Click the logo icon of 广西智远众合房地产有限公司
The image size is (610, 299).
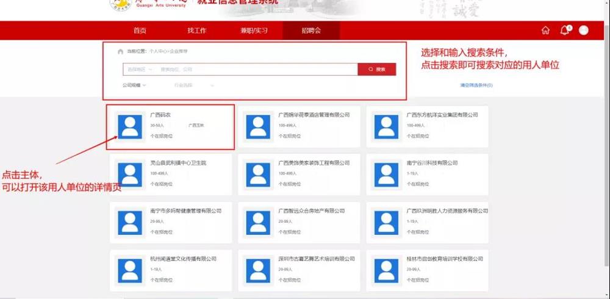pyautogui.click(x=258, y=222)
